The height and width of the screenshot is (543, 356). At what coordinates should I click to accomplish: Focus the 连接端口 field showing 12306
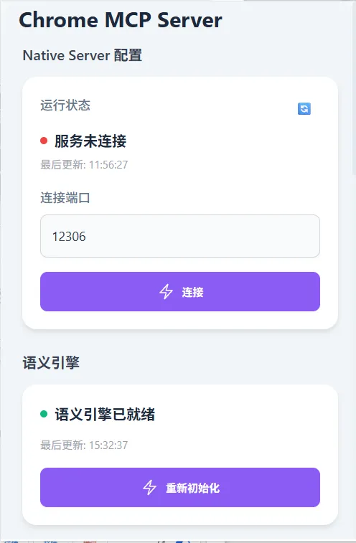click(x=180, y=236)
